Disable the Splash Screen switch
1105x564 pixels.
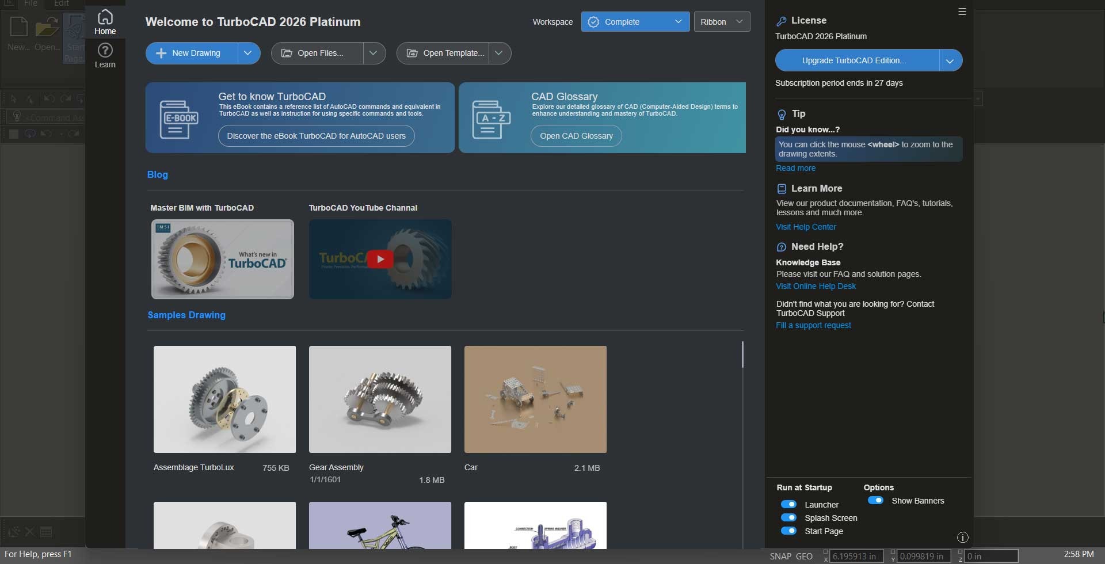click(x=788, y=517)
